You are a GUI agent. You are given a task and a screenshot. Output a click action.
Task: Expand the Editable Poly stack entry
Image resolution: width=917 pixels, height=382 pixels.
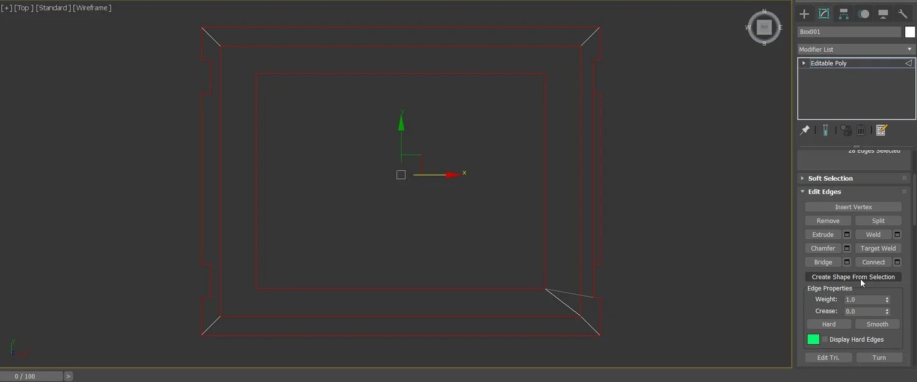pos(804,63)
